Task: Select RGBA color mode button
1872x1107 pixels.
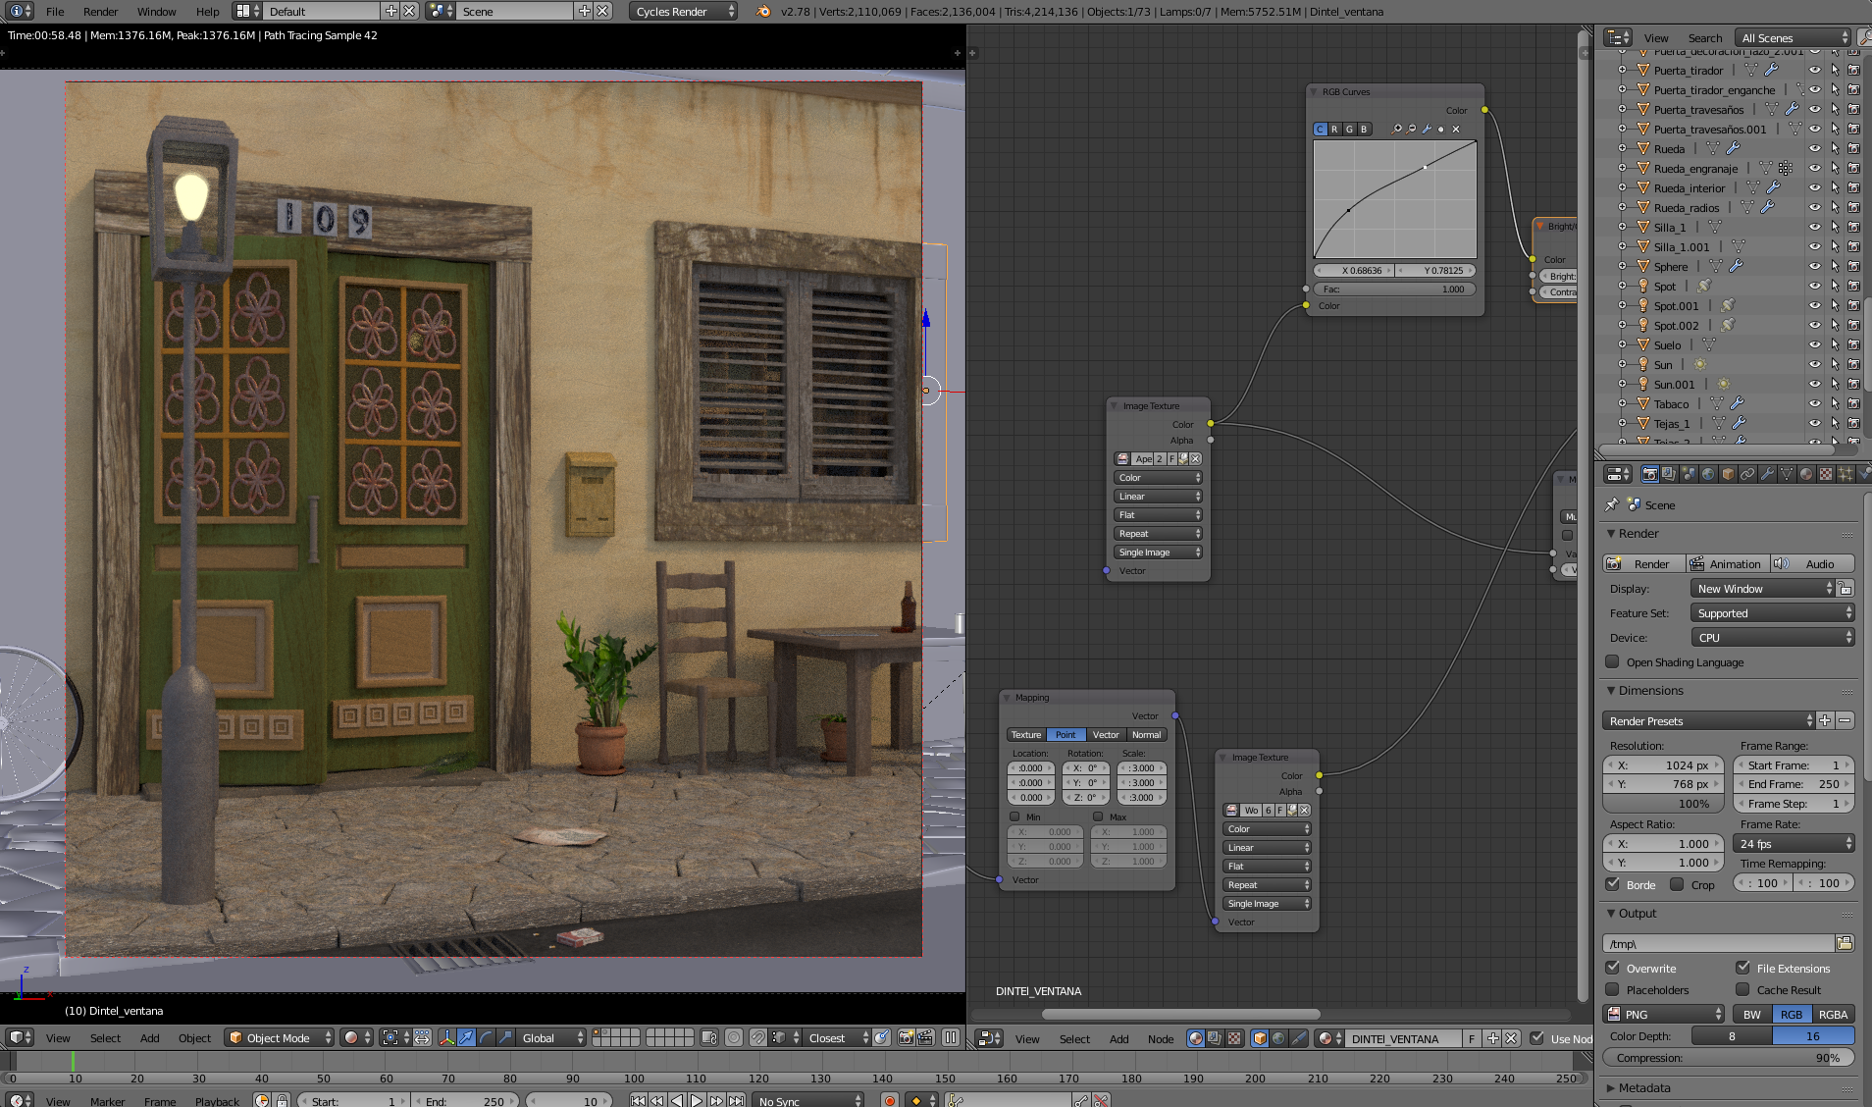Action: pos(1832,1015)
